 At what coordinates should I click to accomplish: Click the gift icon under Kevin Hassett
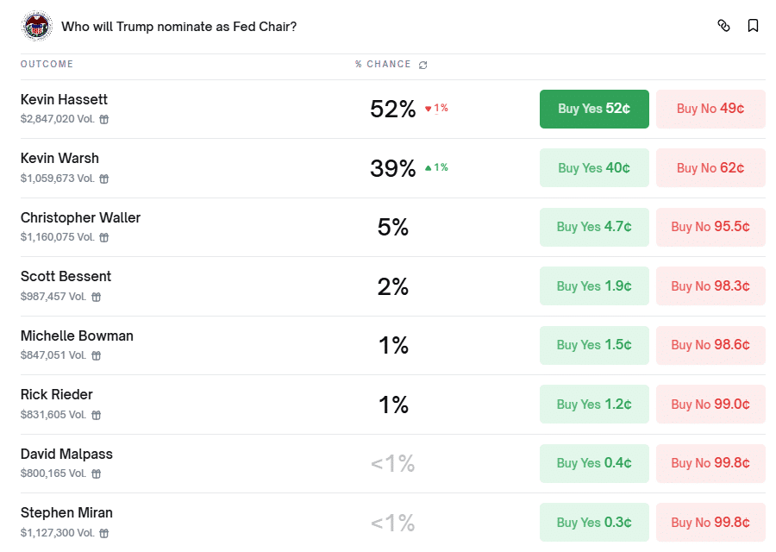coord(103,120)
